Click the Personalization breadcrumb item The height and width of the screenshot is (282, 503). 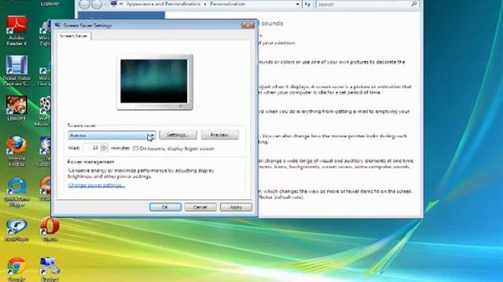coord(227,4)
